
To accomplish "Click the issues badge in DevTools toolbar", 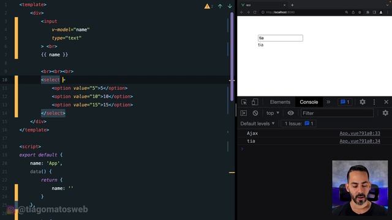I will tap(345, 102).
